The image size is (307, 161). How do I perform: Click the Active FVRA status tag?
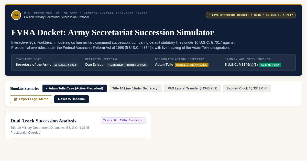point(270,65)
